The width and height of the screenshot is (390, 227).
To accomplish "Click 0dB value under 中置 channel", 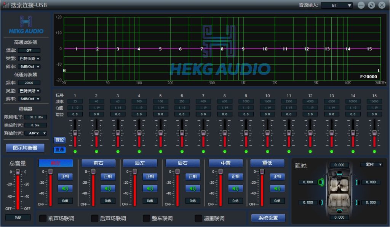I will click(235, 201).
